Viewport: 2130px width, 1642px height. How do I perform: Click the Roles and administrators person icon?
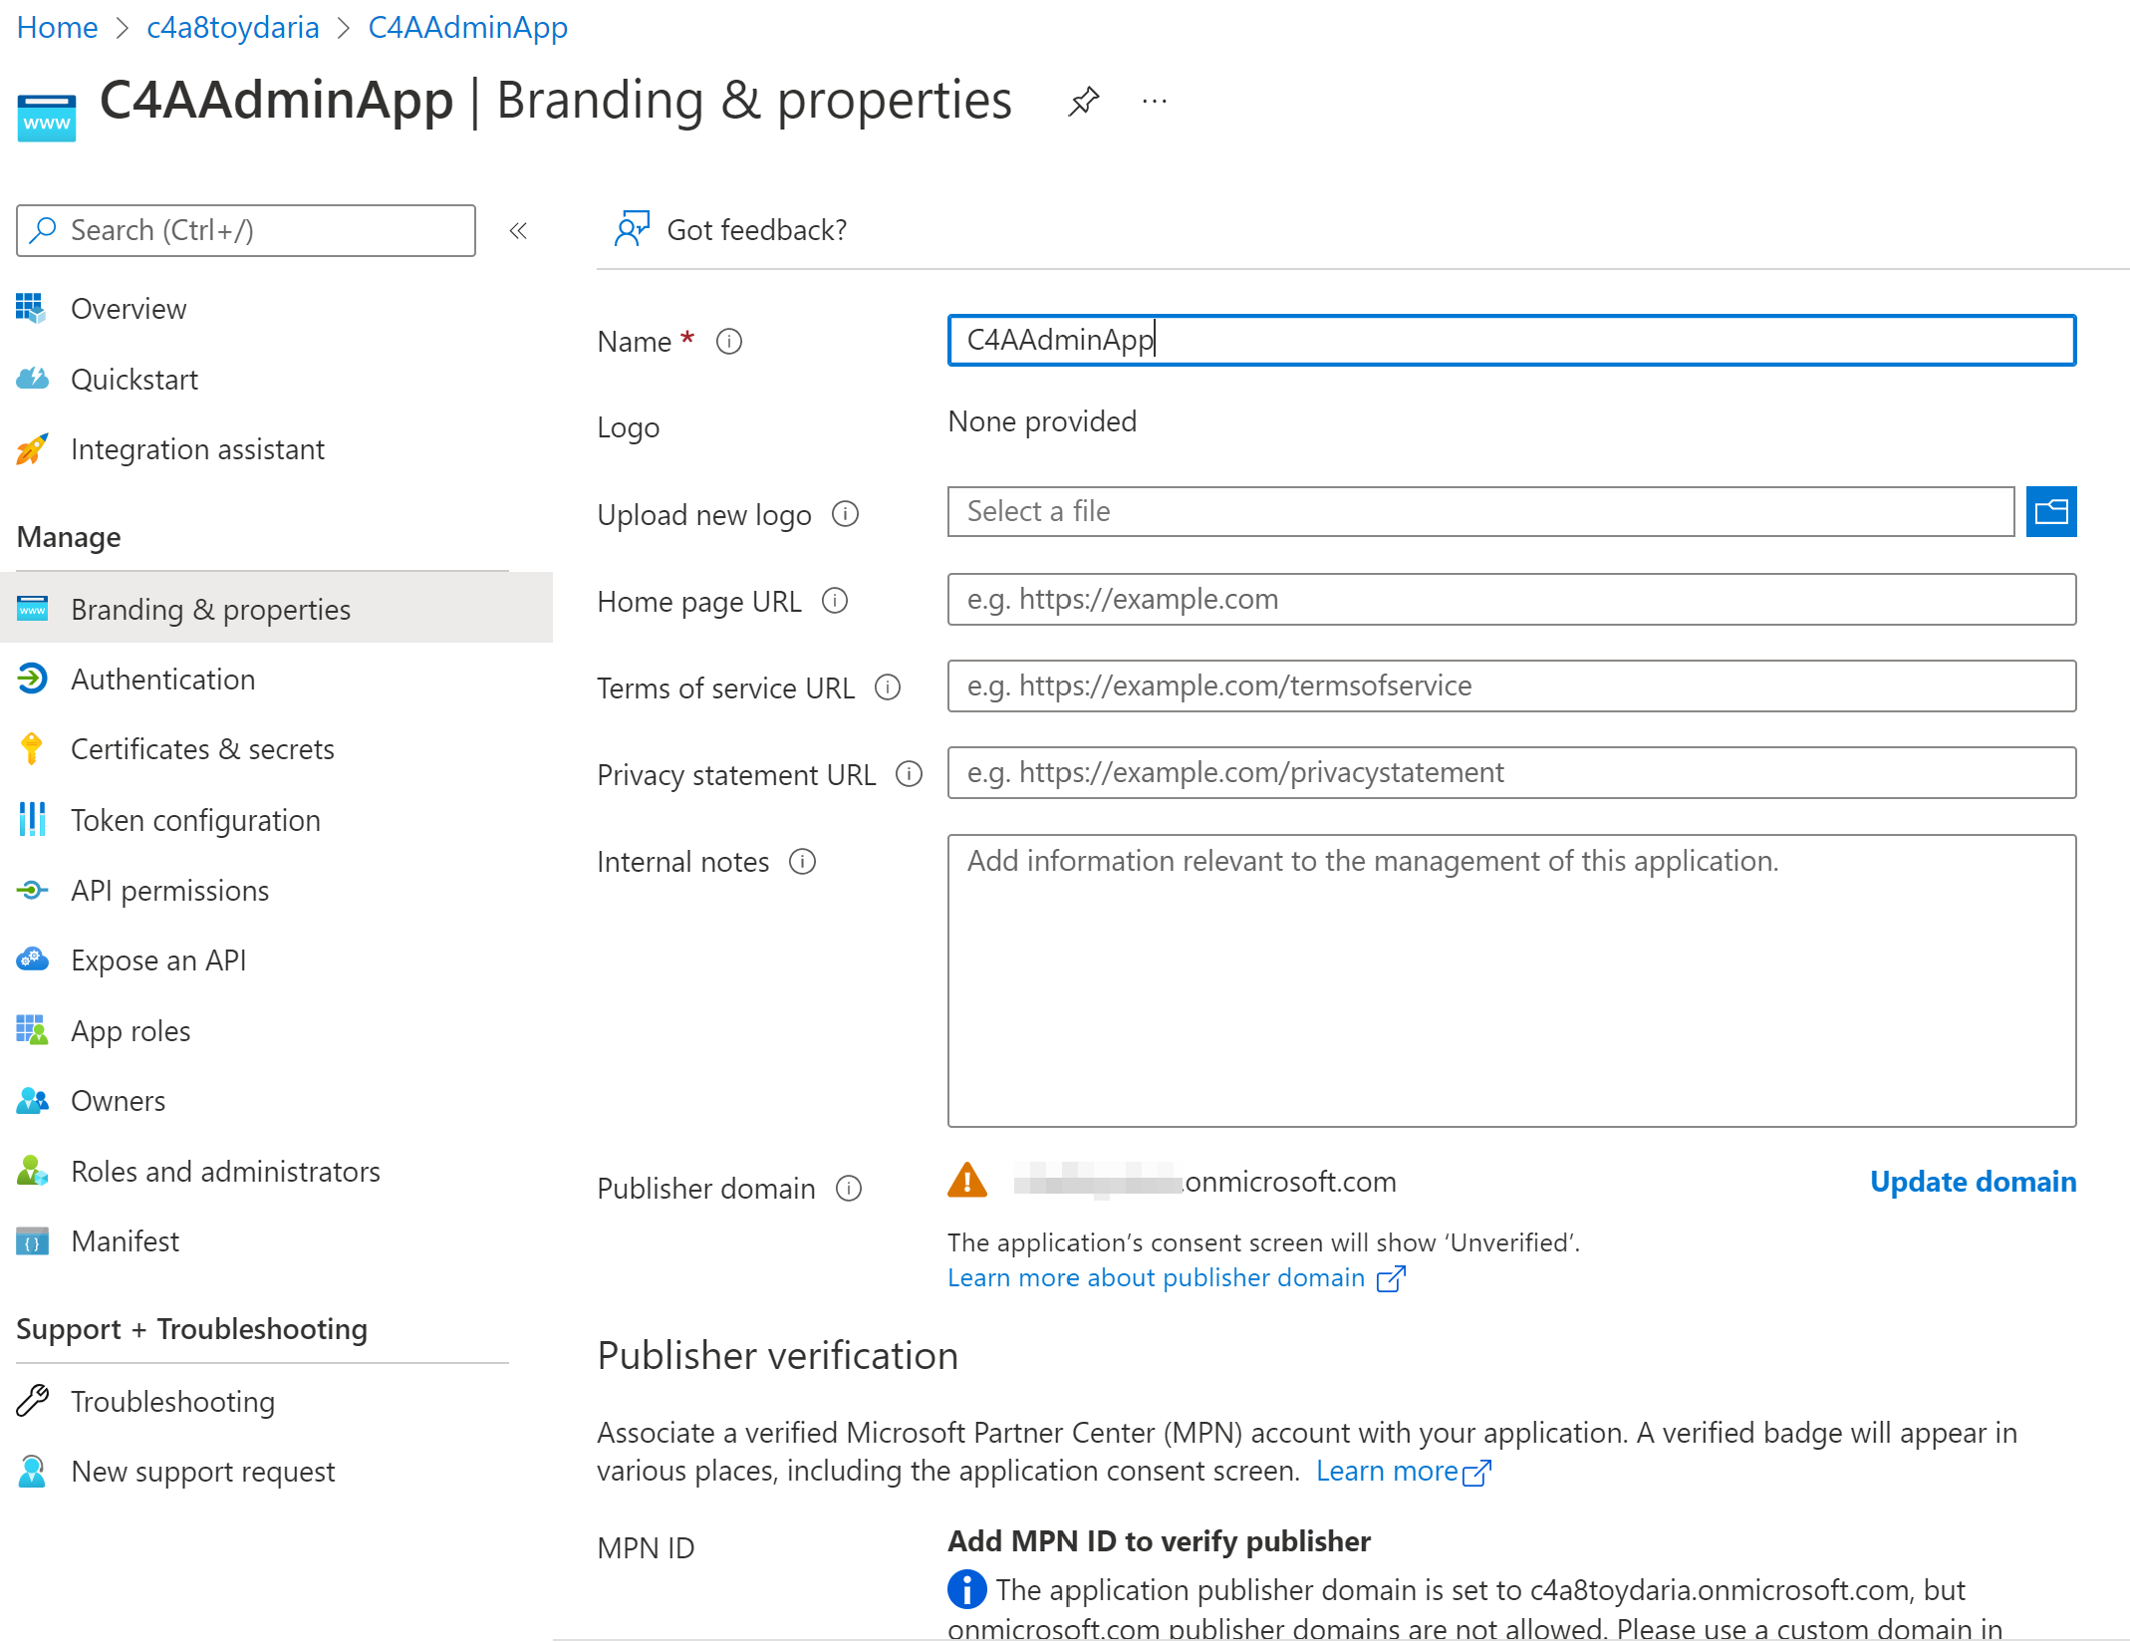32,1171
